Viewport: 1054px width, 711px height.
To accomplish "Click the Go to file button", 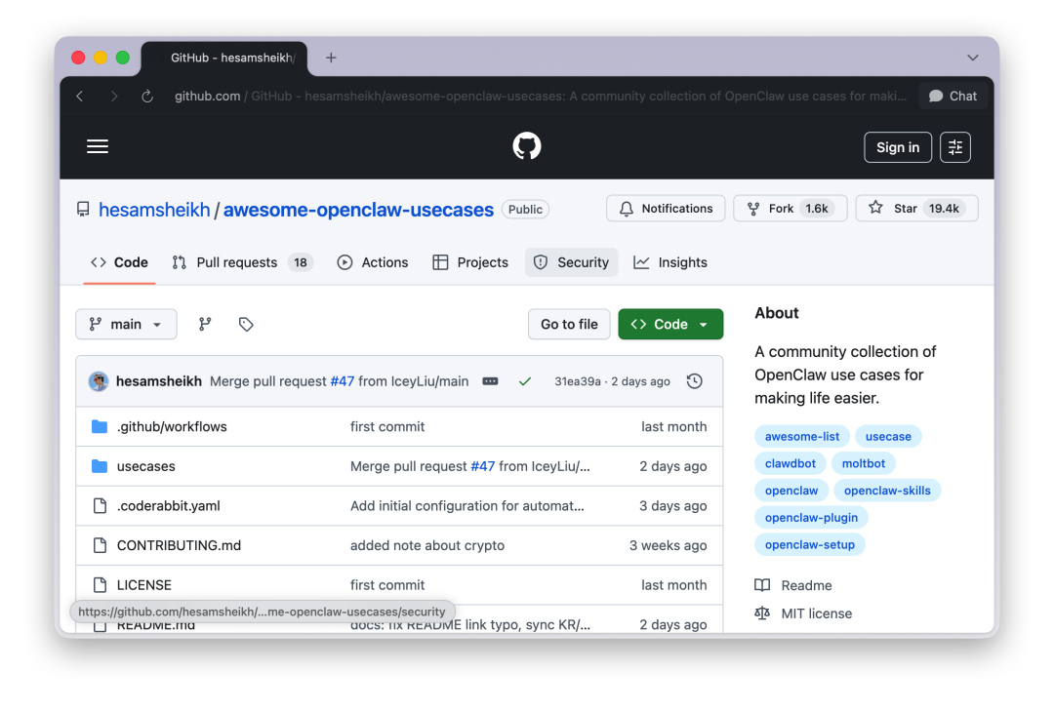I will [569, 324].
